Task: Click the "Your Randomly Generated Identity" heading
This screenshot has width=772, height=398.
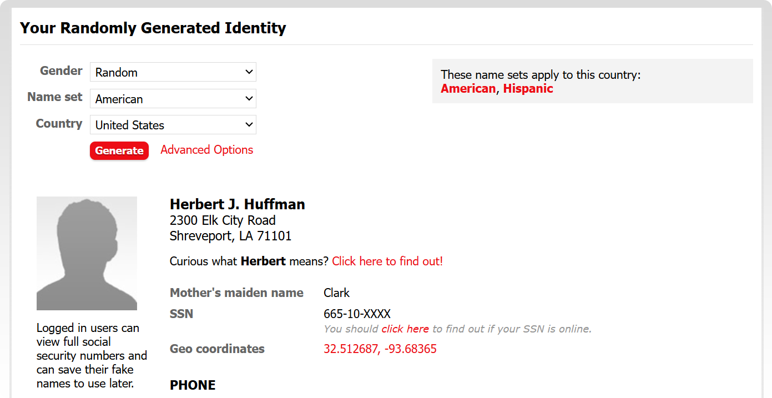Action: [153, 28]
